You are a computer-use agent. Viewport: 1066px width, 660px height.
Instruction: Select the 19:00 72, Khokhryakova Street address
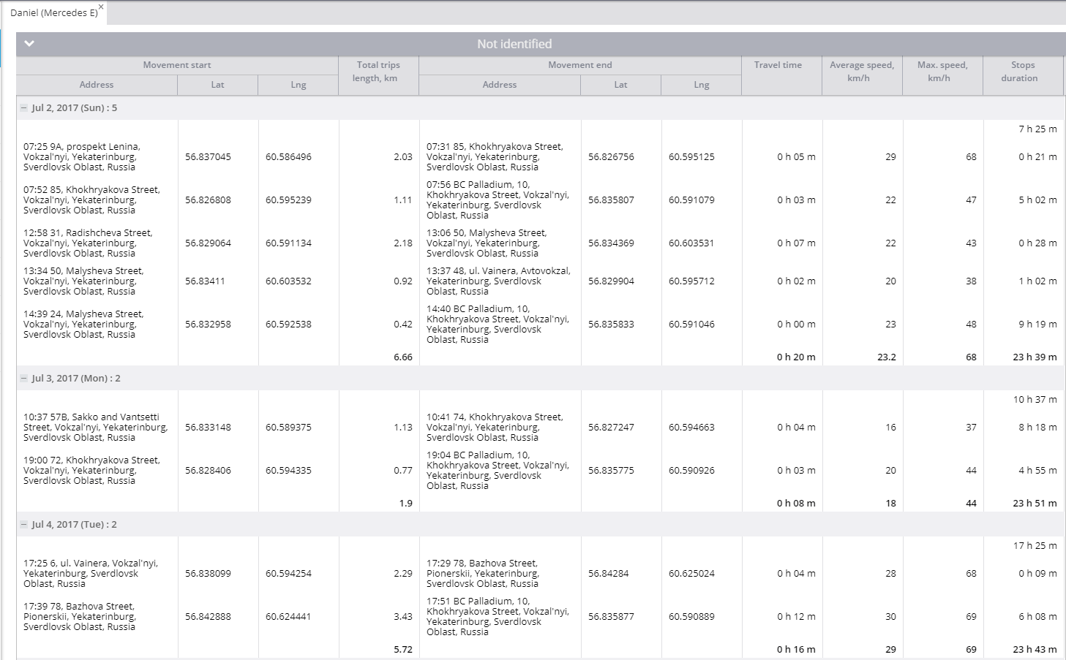91,471
